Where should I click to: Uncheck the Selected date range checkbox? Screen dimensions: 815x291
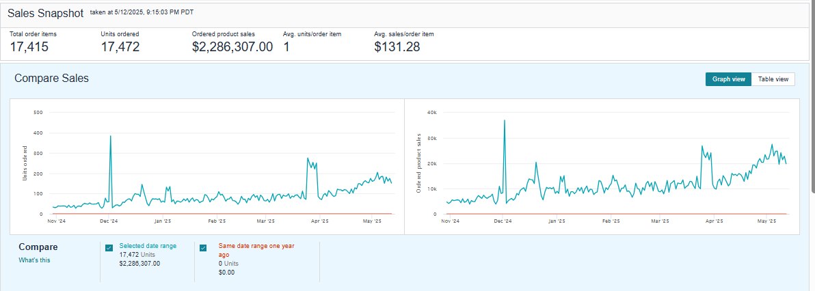(x=109, y=248)
